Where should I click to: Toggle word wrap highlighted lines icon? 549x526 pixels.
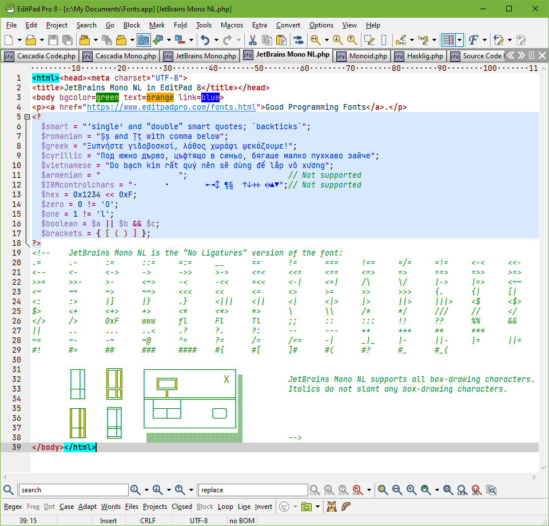tap(448, 40)
